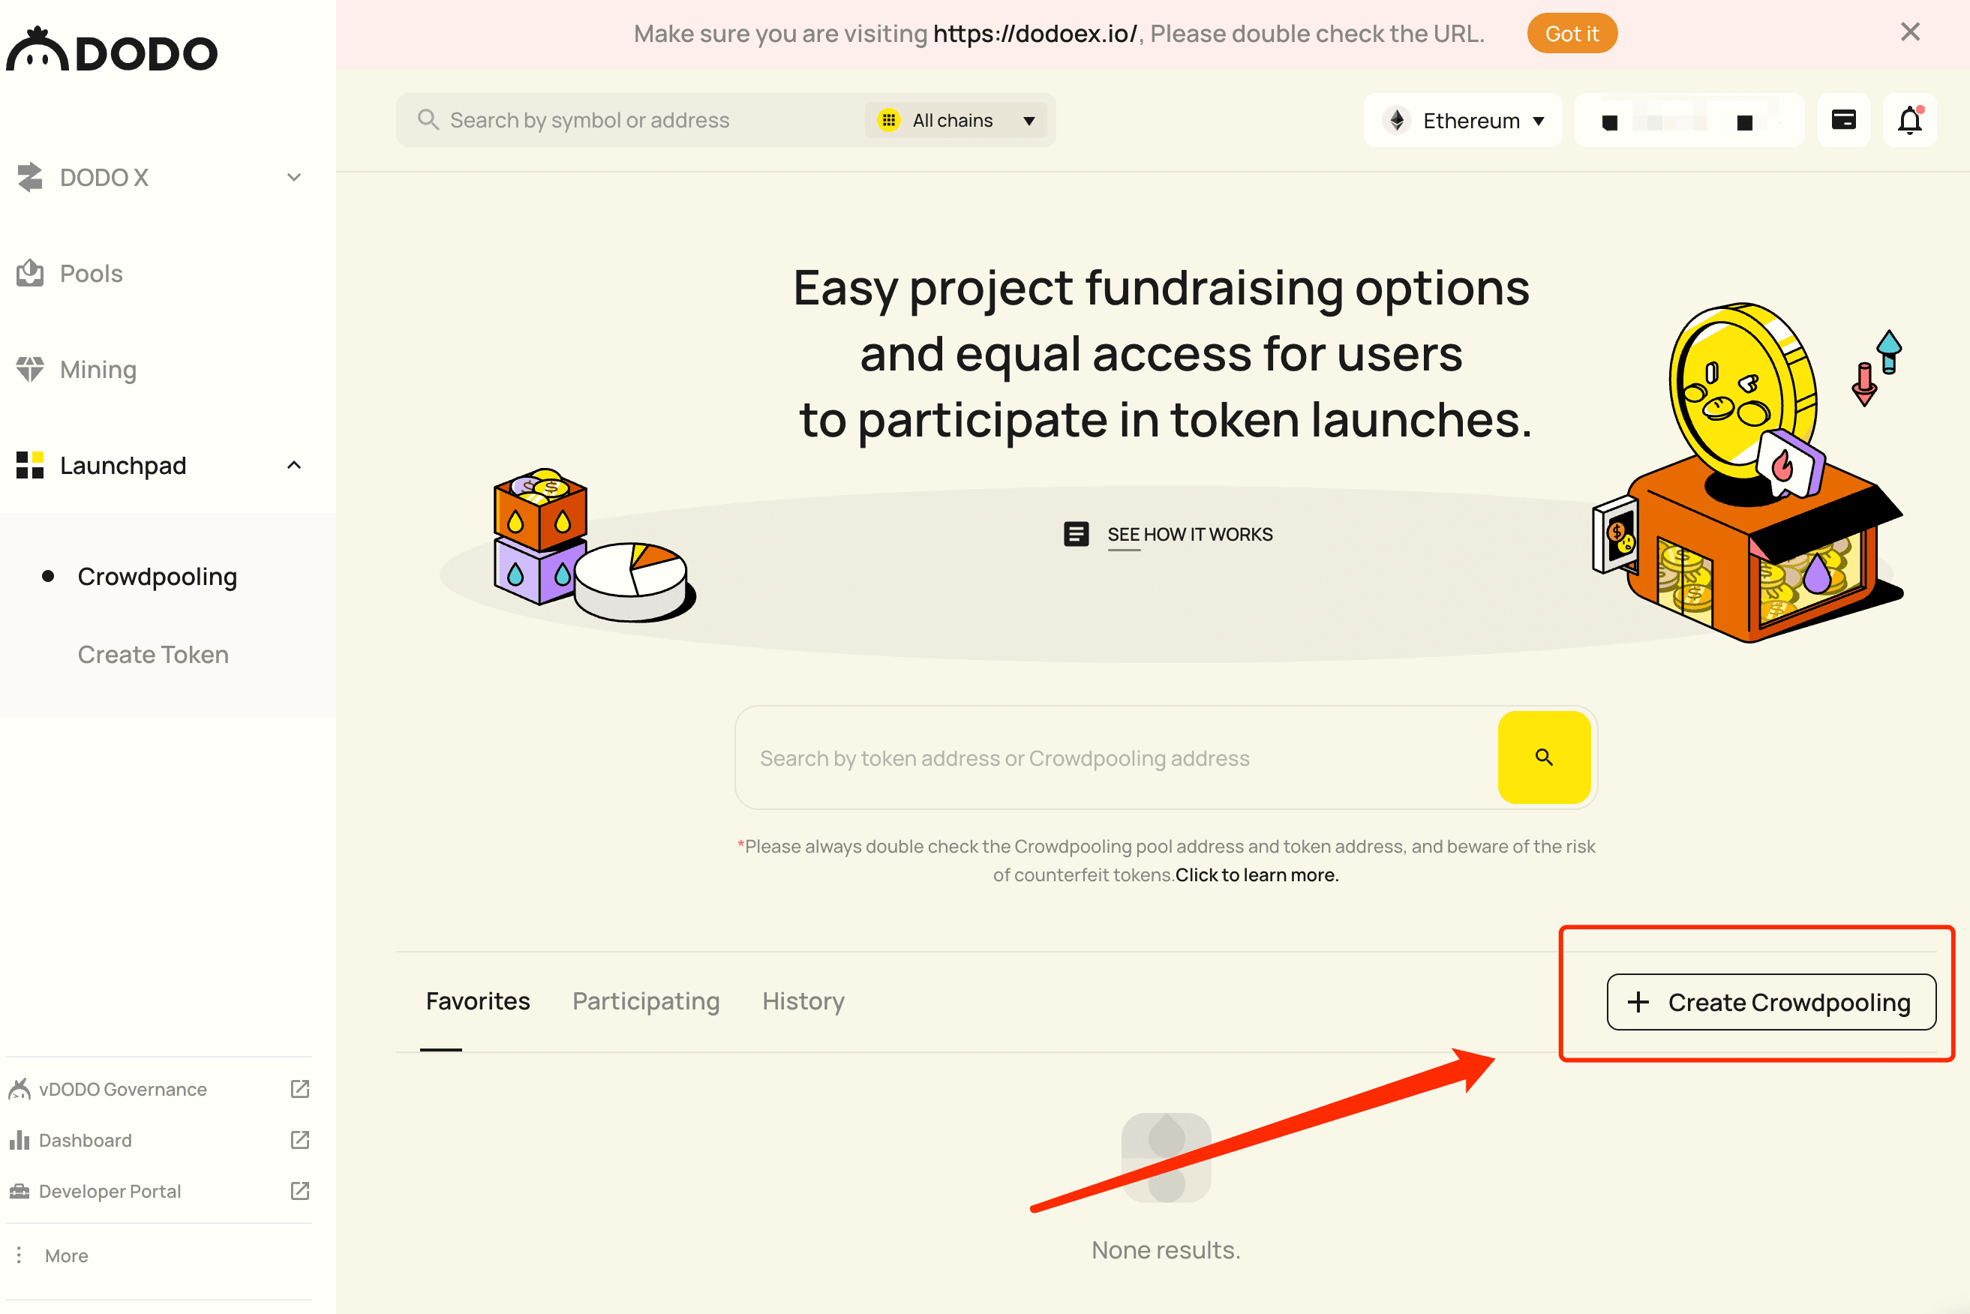Viewport: 1970px width, 1314px height.
Task: Open the All chains dropdown
Action: 956,121
